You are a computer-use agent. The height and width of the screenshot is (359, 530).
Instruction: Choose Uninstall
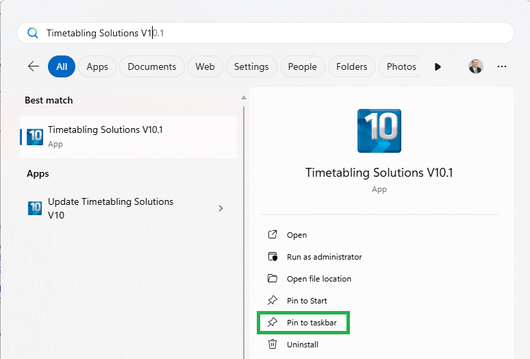coord(302,345)
